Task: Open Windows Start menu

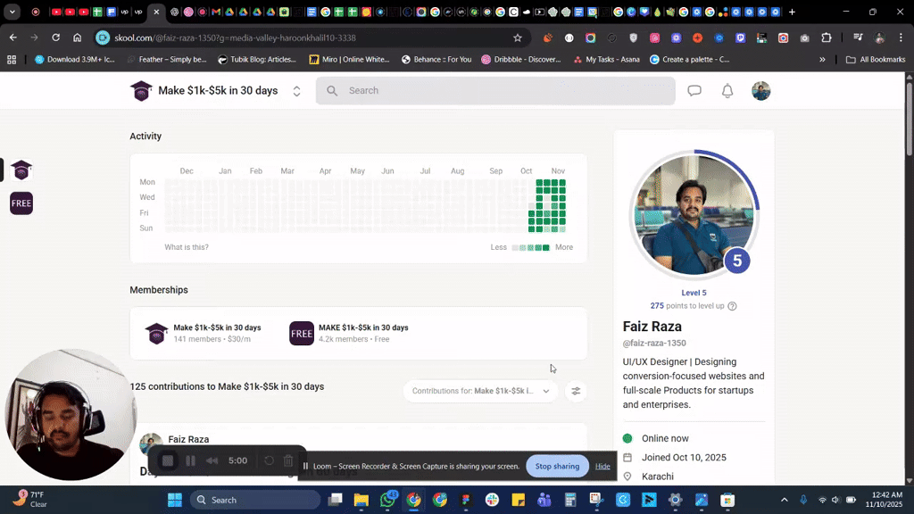Action: coord(175,500)
